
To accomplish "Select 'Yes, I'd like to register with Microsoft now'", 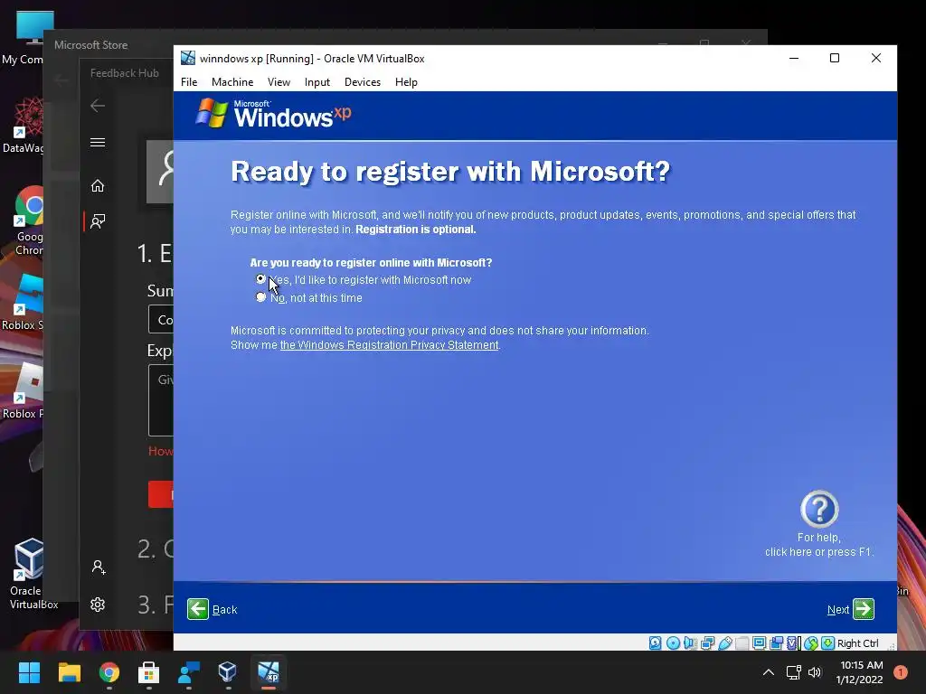I will 260,279.
